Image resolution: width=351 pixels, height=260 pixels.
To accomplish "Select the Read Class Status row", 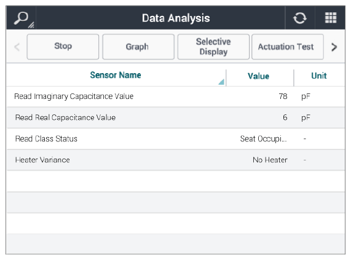I will point(176,139).
